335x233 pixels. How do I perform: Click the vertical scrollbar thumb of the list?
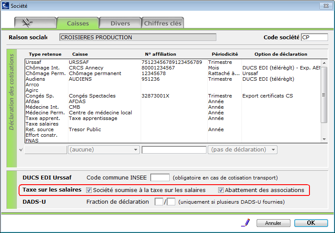click(x=324, y=95)
